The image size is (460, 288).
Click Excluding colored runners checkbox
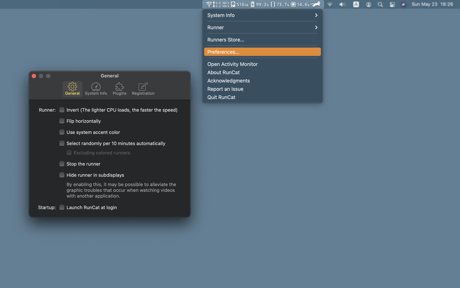(69, 153)
